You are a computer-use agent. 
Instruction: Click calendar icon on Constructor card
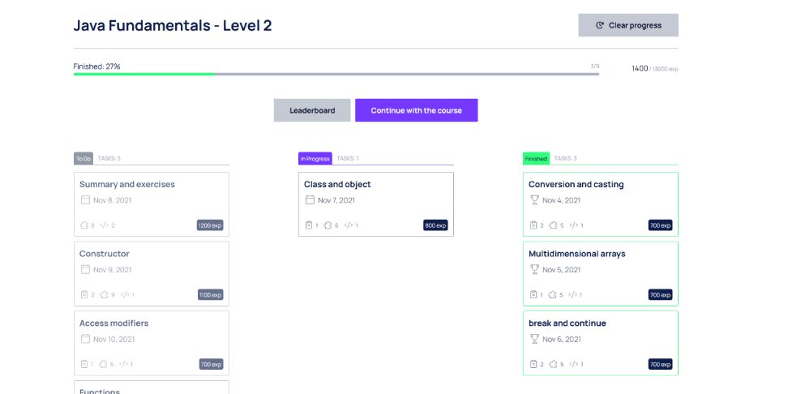pyautogui.click(x=85, y=269)
